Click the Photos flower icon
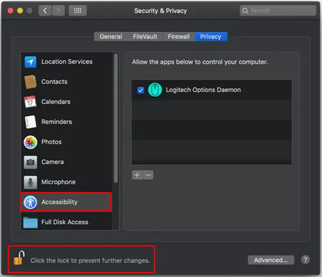 pos(30,142)
